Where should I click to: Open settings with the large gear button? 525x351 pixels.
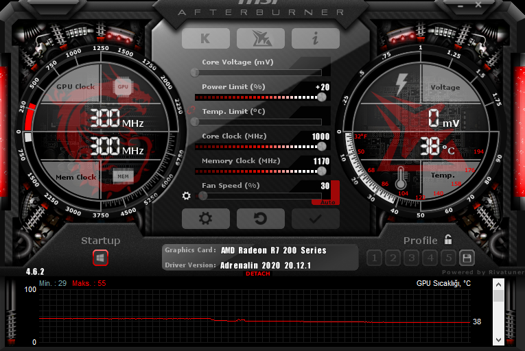[x=206, y=219]
